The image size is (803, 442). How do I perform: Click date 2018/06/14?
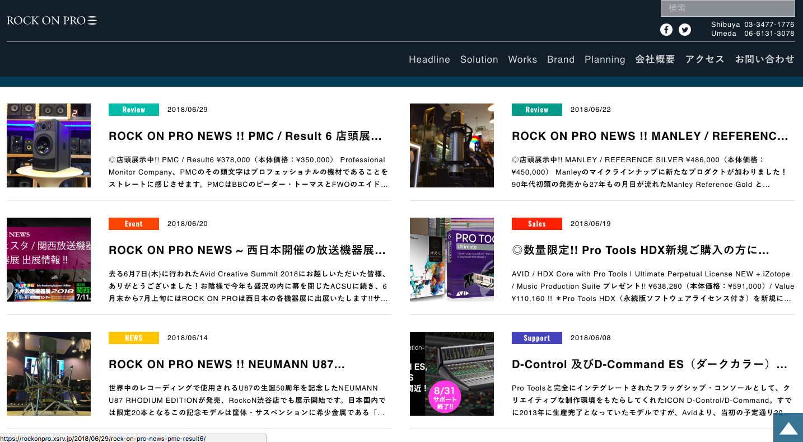click(x=188, y=338)
